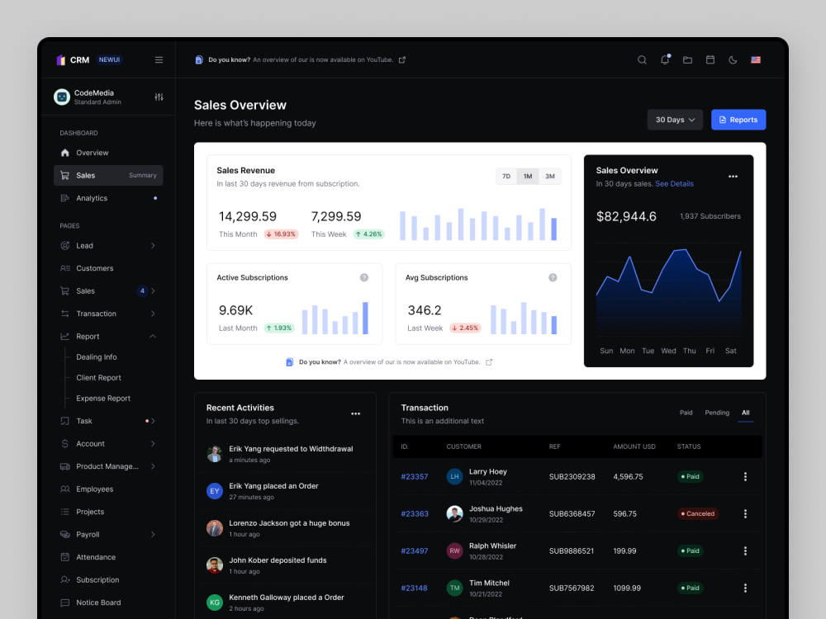
Task: Open row actions for Larry Hoey transaction
Action: (x=745, y=476)
